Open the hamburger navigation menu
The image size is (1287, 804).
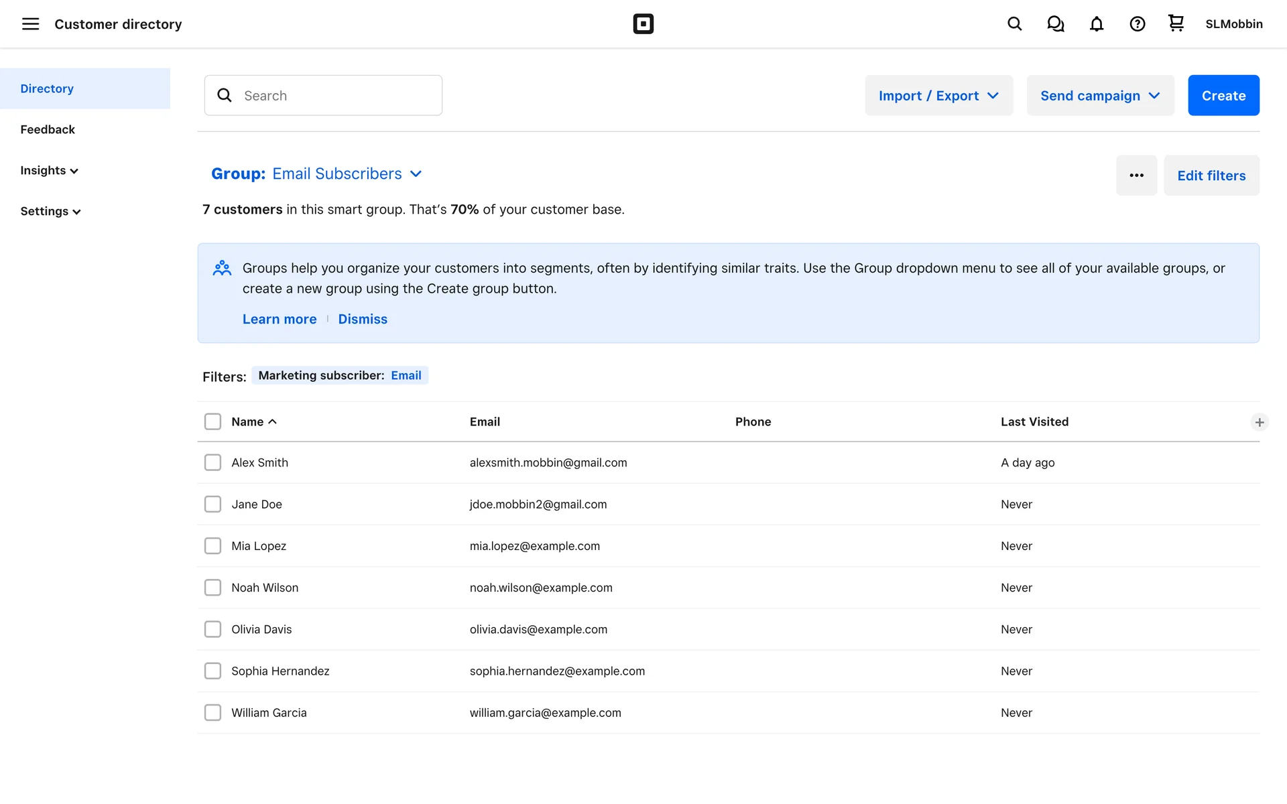point(30,24)
